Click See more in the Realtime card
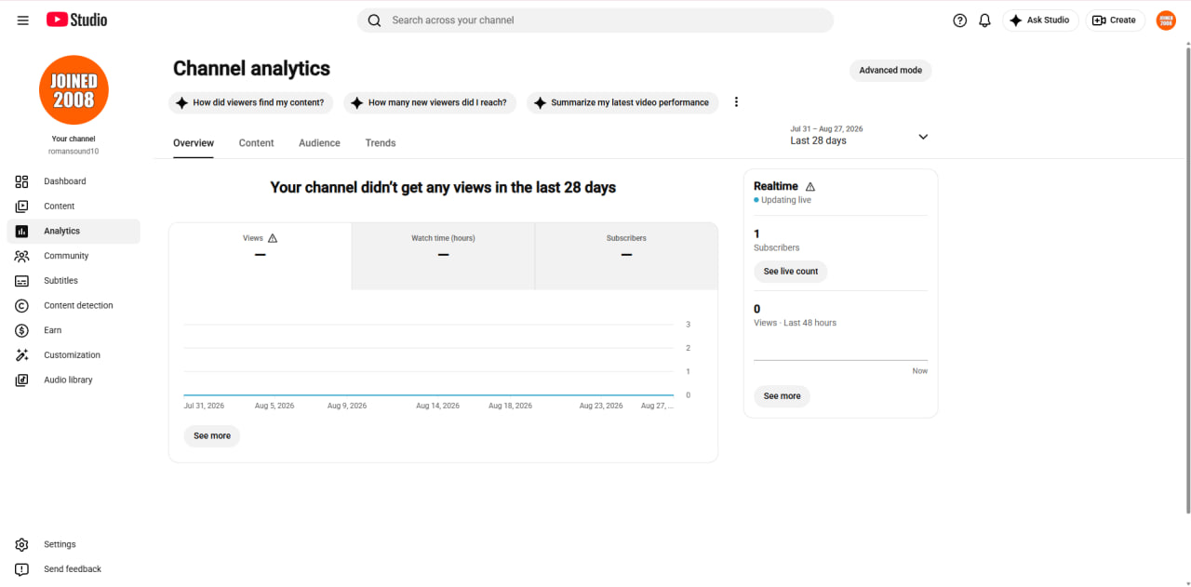 782,396
